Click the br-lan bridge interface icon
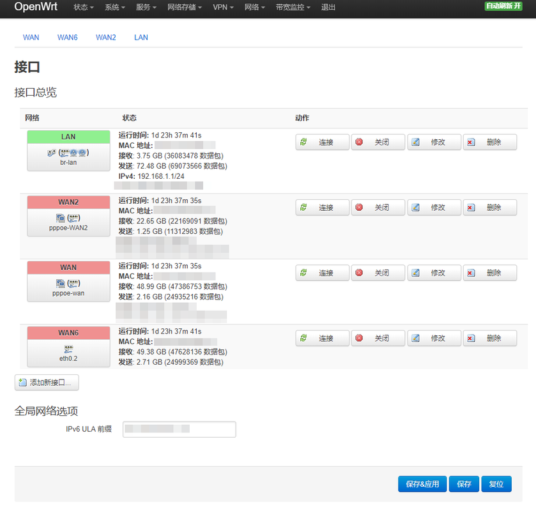 point(51,153)
